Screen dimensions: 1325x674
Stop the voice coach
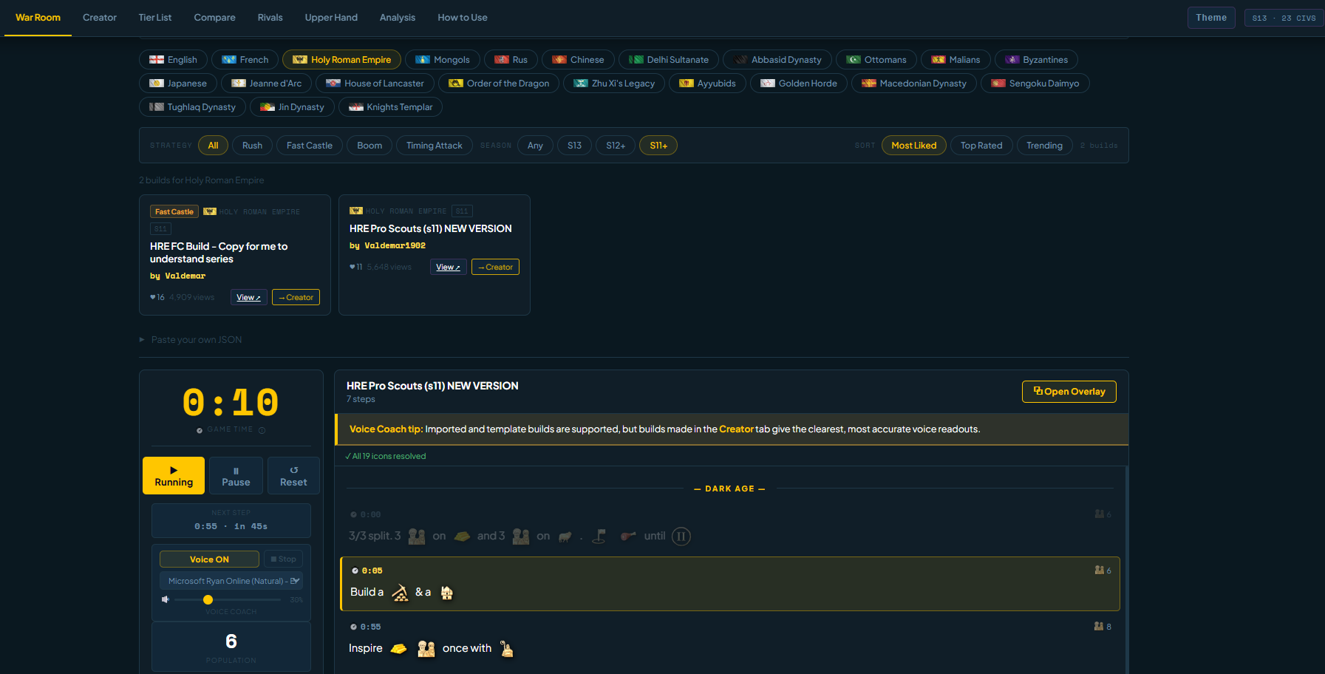(x=283, y=559)
